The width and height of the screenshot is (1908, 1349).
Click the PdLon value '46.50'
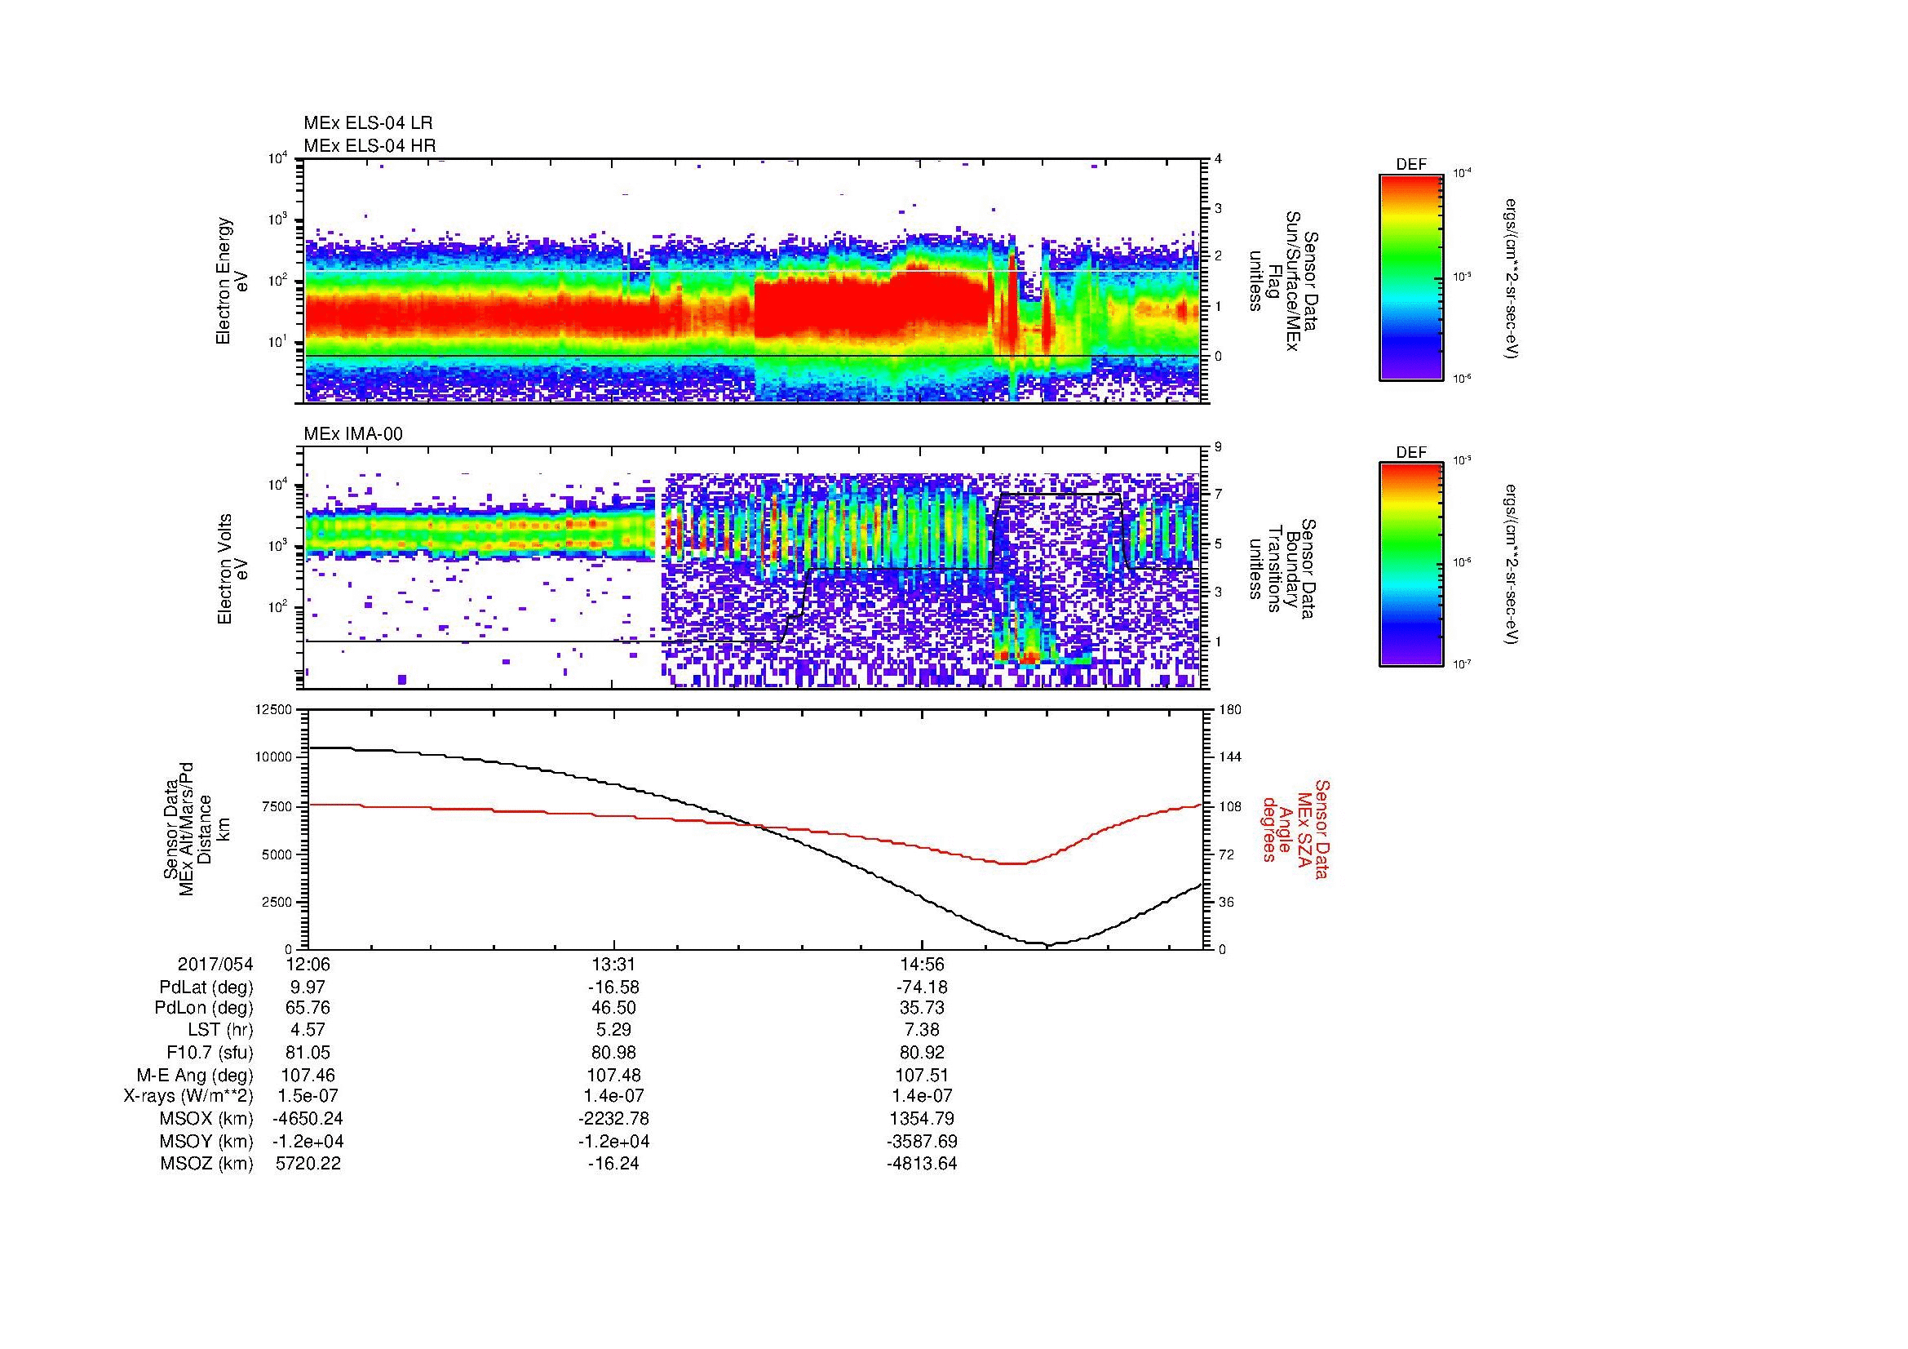[615, 1008]
